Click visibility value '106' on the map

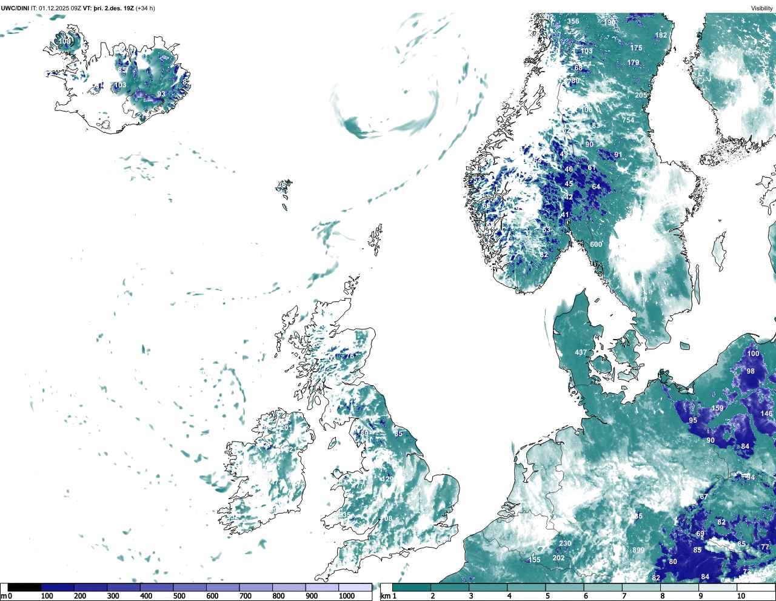click(587, 110)
